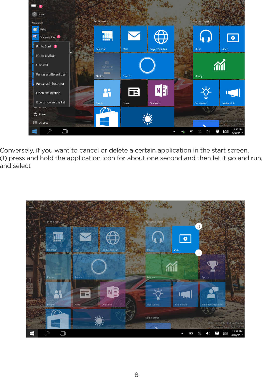This screenshot has height=377, width=262.
Task: Choose Pin to Start from context menu
Action: (52, 46)
